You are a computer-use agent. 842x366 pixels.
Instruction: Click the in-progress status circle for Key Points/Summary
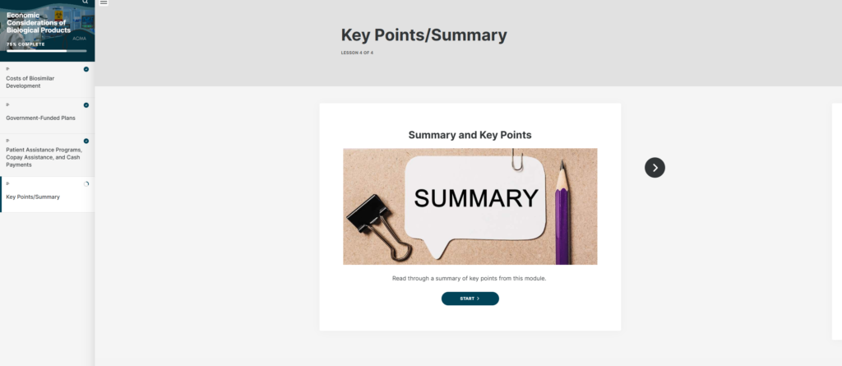click(86, 183)
